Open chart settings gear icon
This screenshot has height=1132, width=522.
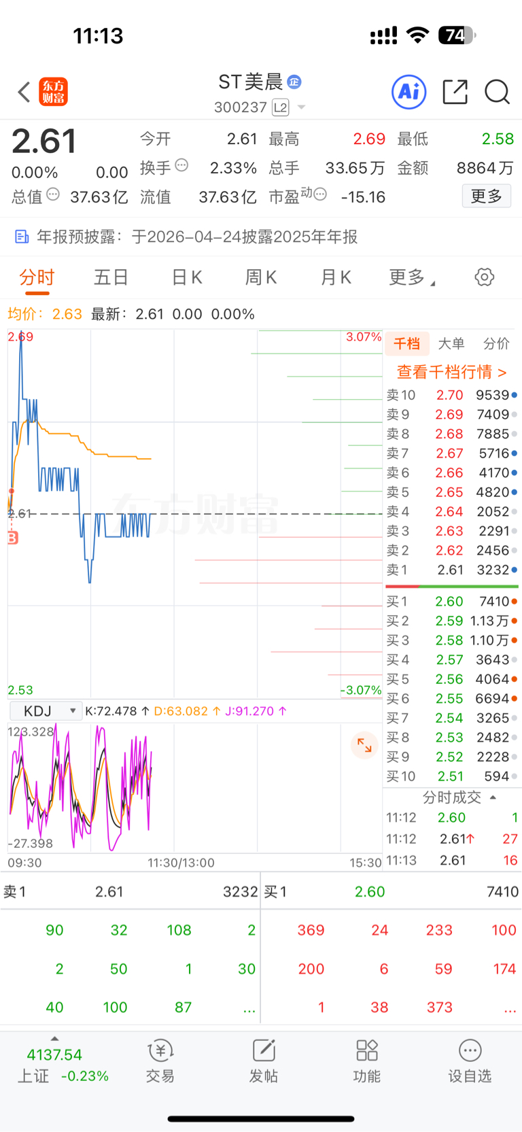point(484,277)
